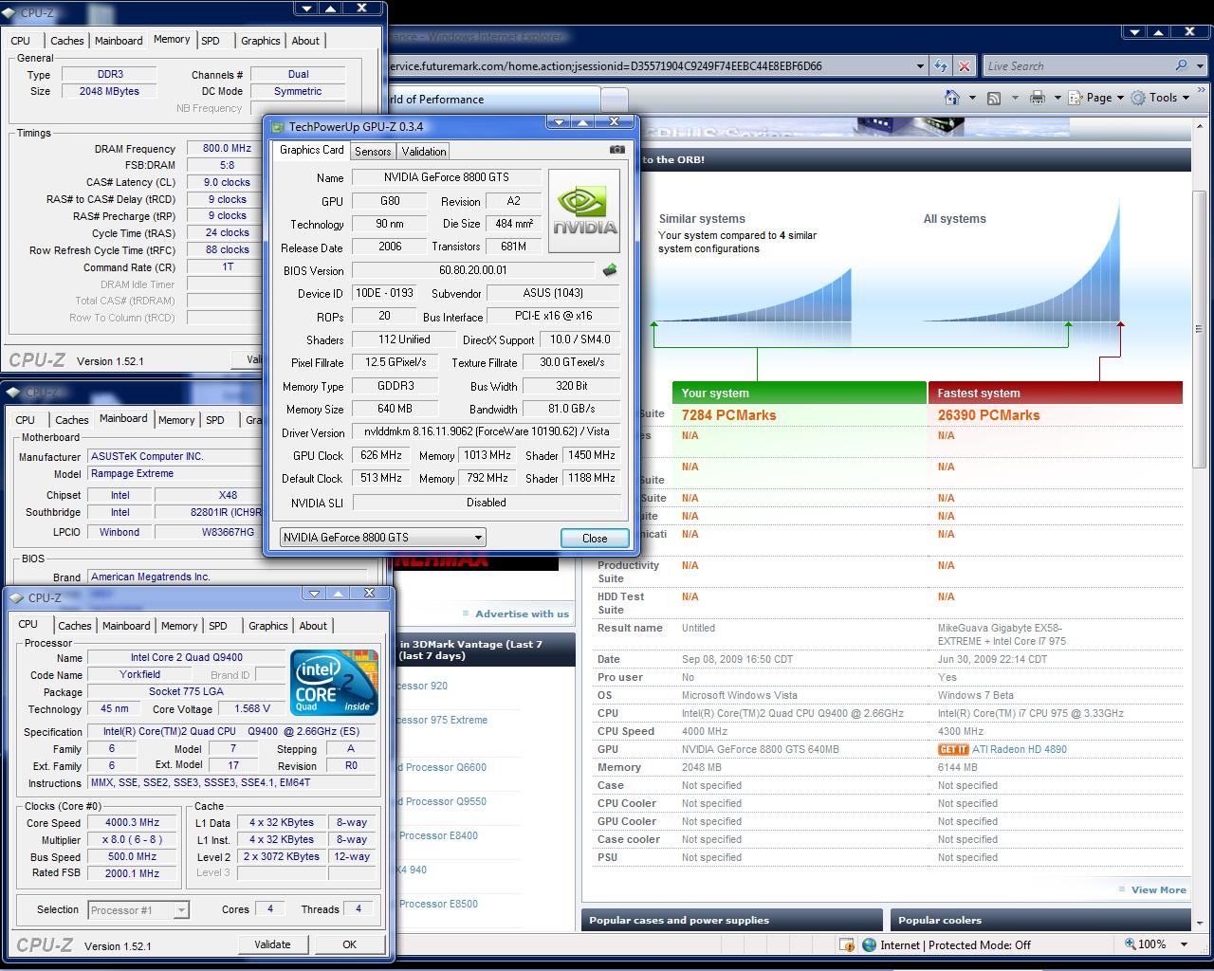Open the processor 975 Extreme link
1214x971 pixels.
(442, 720)
